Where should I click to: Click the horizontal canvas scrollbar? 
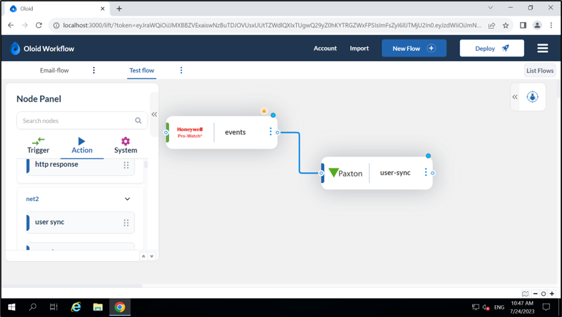[x=71, y=286]
